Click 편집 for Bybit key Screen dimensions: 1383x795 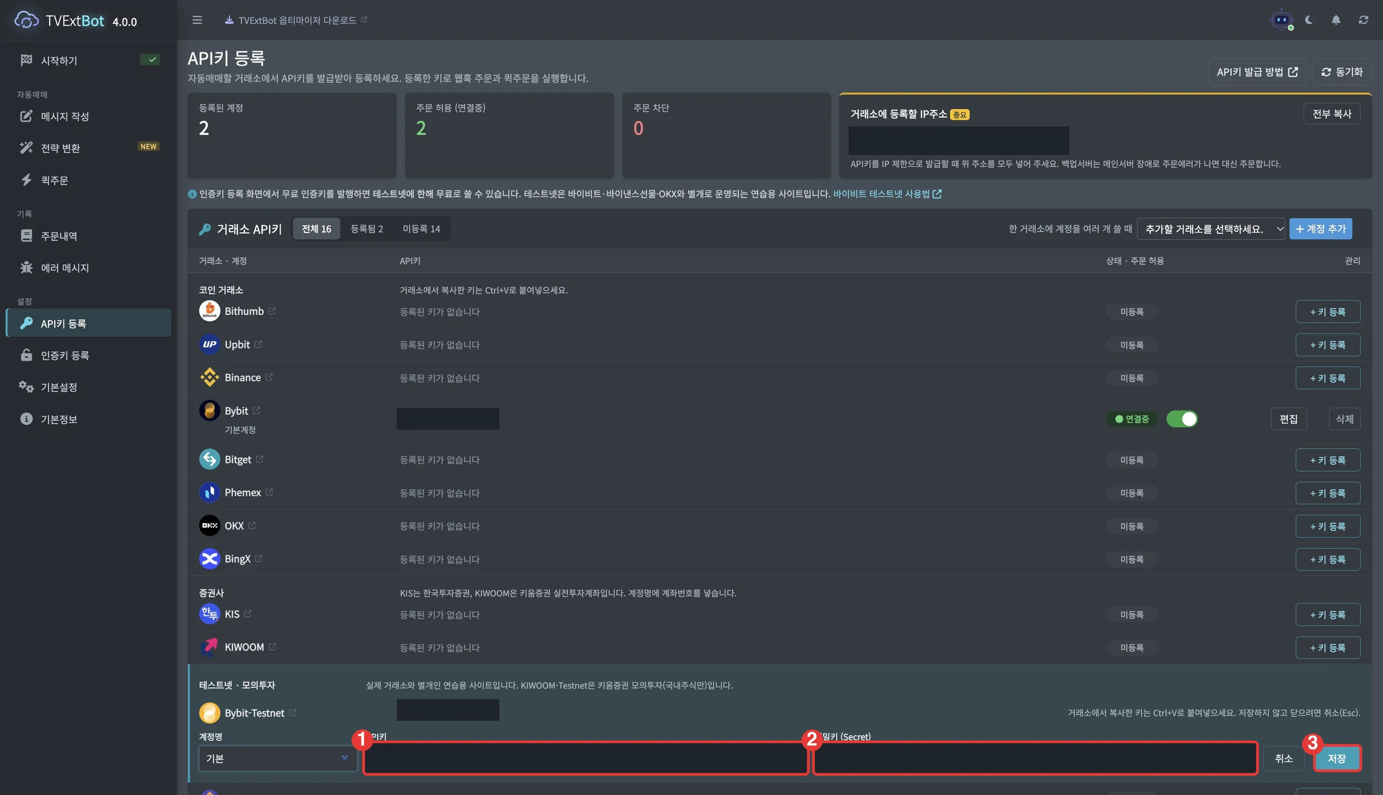coord(1288,419)
